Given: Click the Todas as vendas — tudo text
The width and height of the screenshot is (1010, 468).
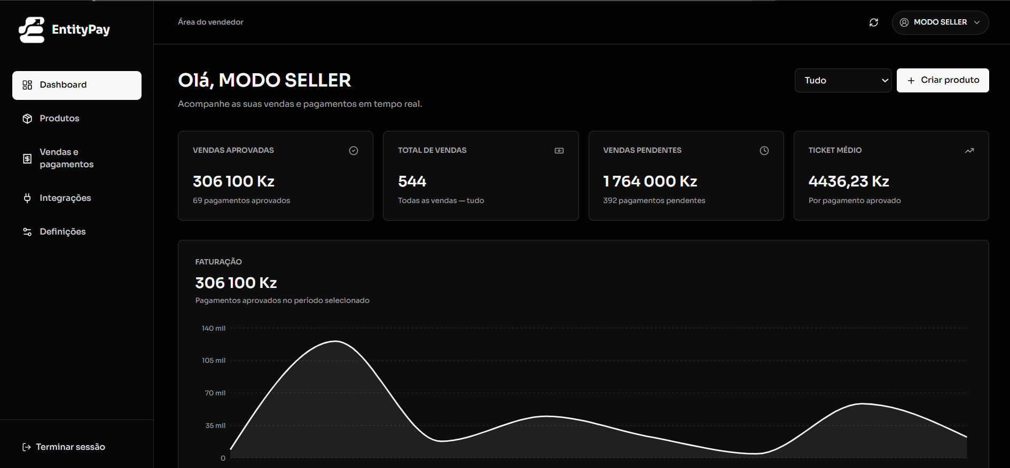Looking at the screenshot, I should coord(441,201).
